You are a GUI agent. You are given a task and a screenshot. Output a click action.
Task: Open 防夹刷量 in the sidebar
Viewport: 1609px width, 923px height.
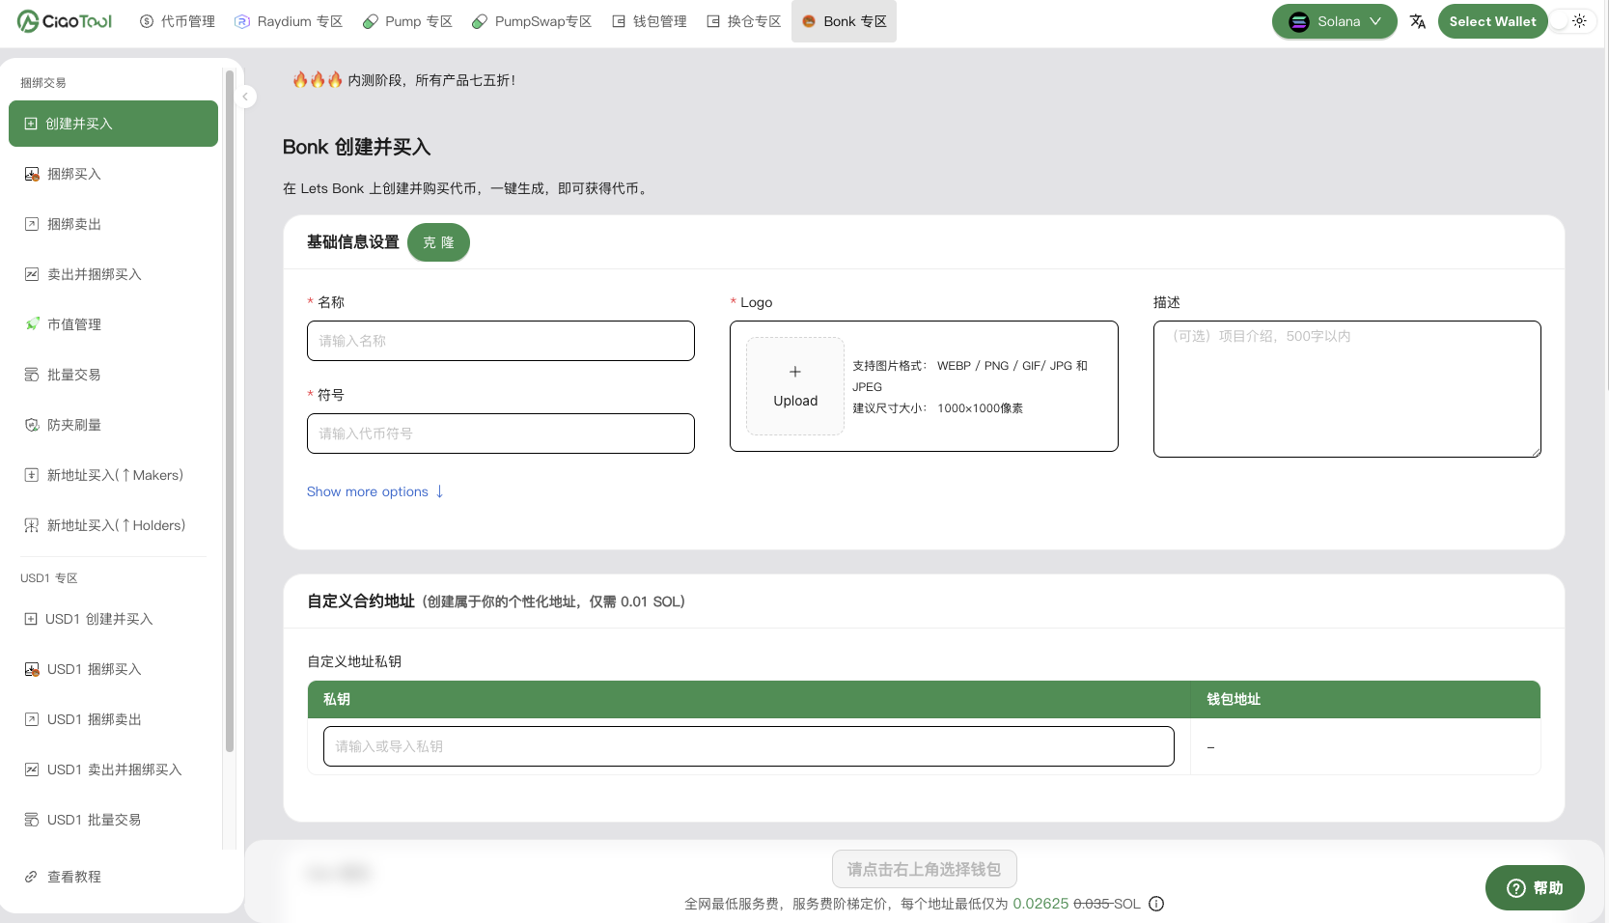pyautogui.click(x=74, y=425)
